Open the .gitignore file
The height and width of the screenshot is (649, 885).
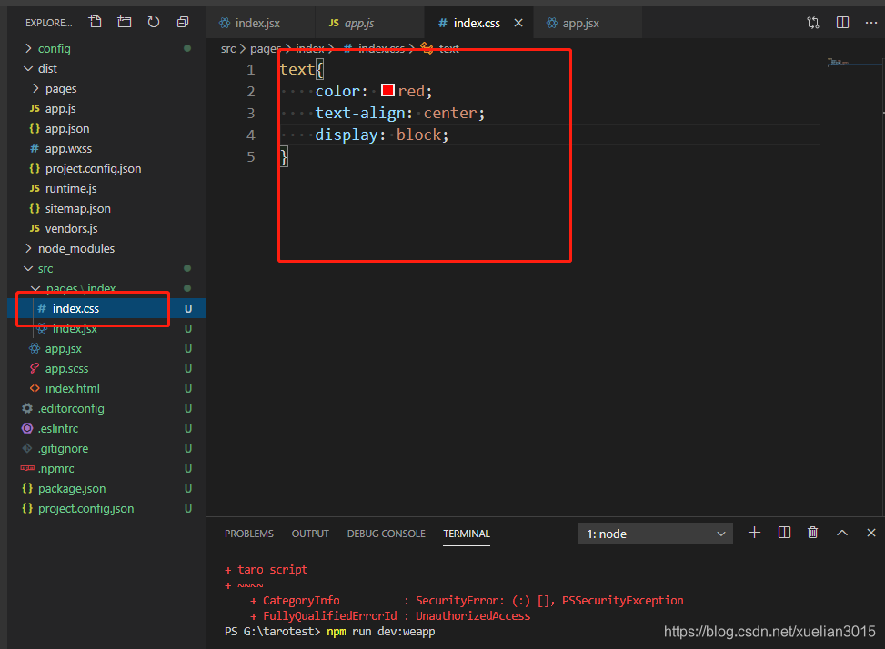[x=107, y=449]
